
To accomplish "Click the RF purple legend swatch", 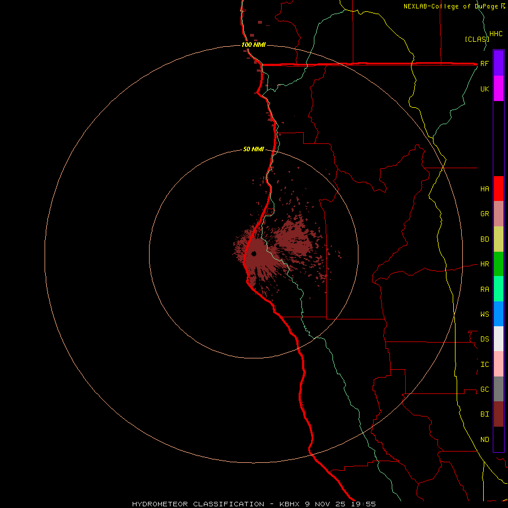I will tap(498, 63).
